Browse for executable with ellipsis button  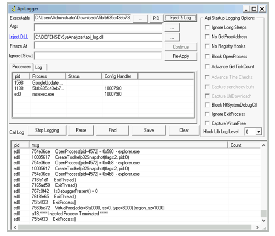pos(141,18)
